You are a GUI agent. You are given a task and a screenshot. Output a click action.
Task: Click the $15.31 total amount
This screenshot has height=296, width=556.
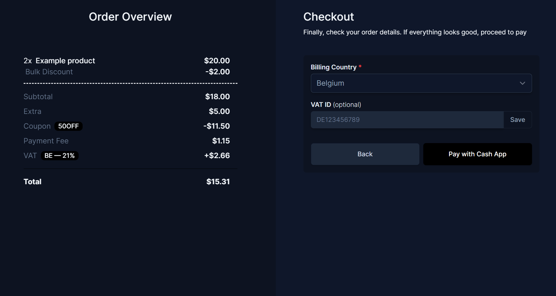coord(218,182)
